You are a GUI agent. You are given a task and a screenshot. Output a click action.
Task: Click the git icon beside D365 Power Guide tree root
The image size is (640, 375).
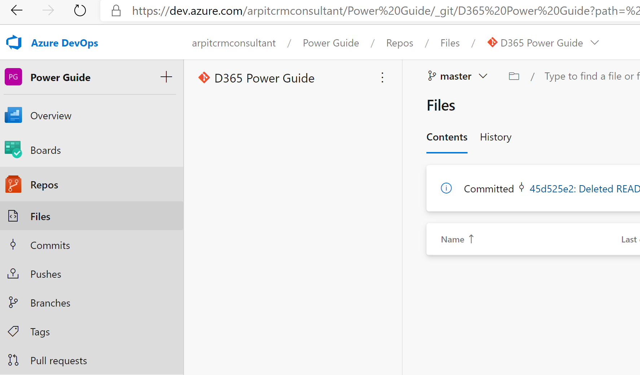click(204, 77)
